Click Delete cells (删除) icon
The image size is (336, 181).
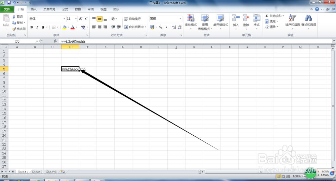pos(246,18)
